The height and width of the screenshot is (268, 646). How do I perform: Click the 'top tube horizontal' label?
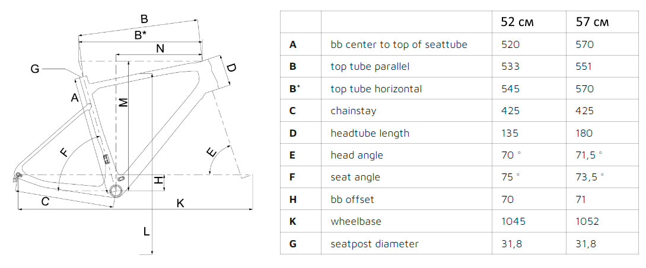click(376, 89)
